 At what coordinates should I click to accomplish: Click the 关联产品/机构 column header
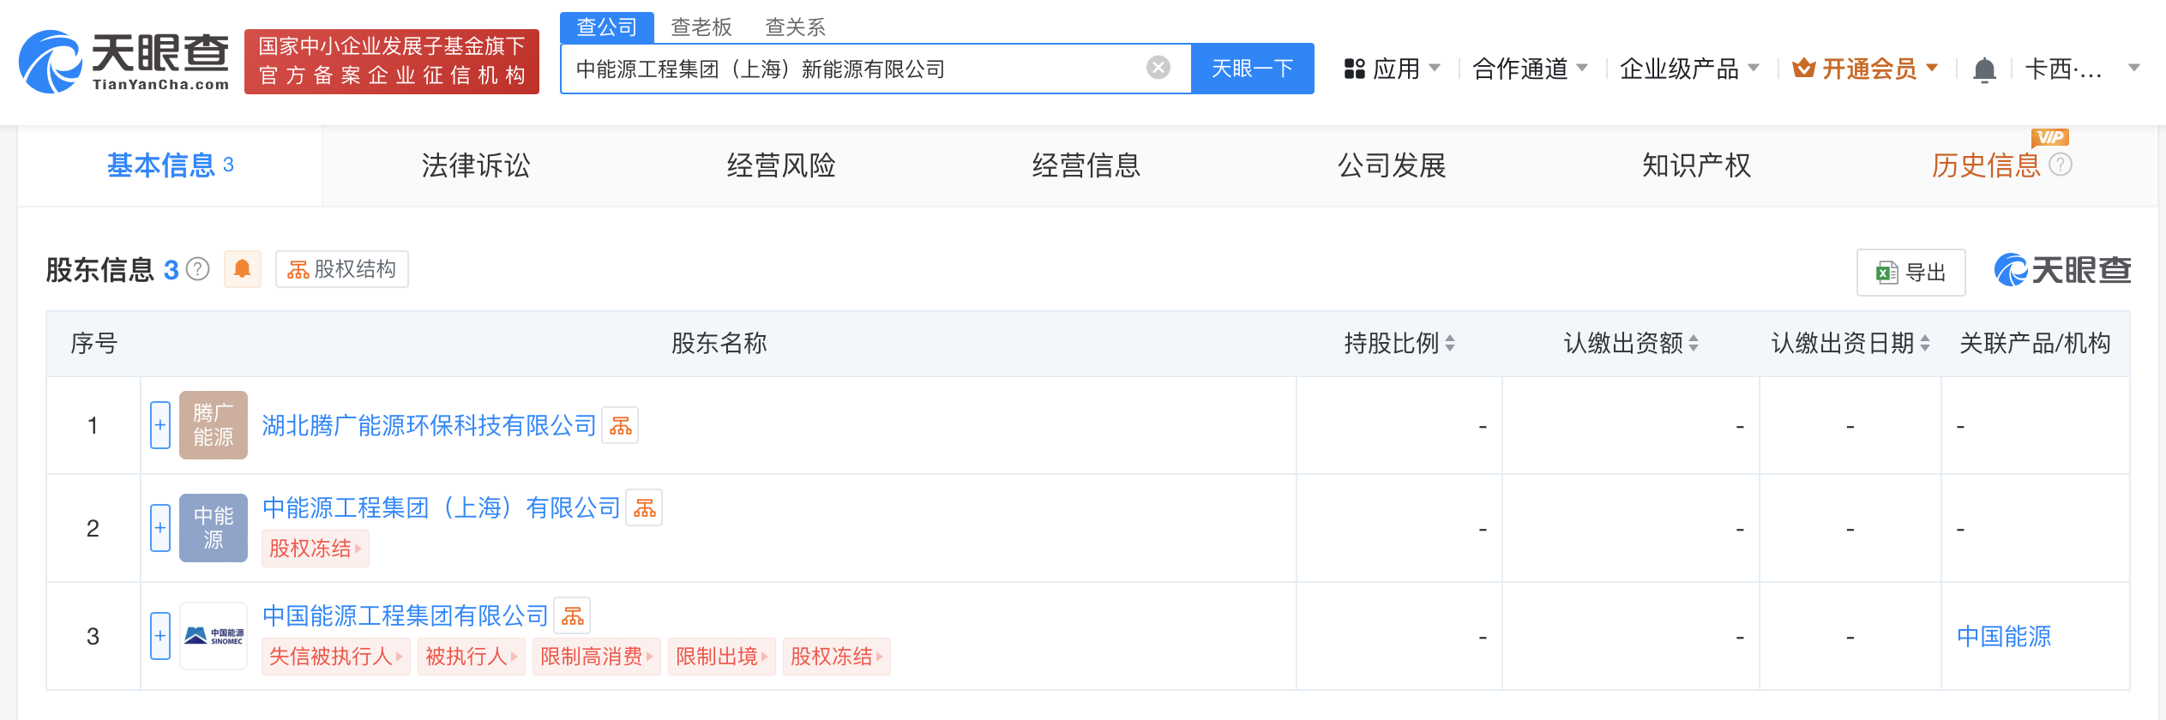2035,343
